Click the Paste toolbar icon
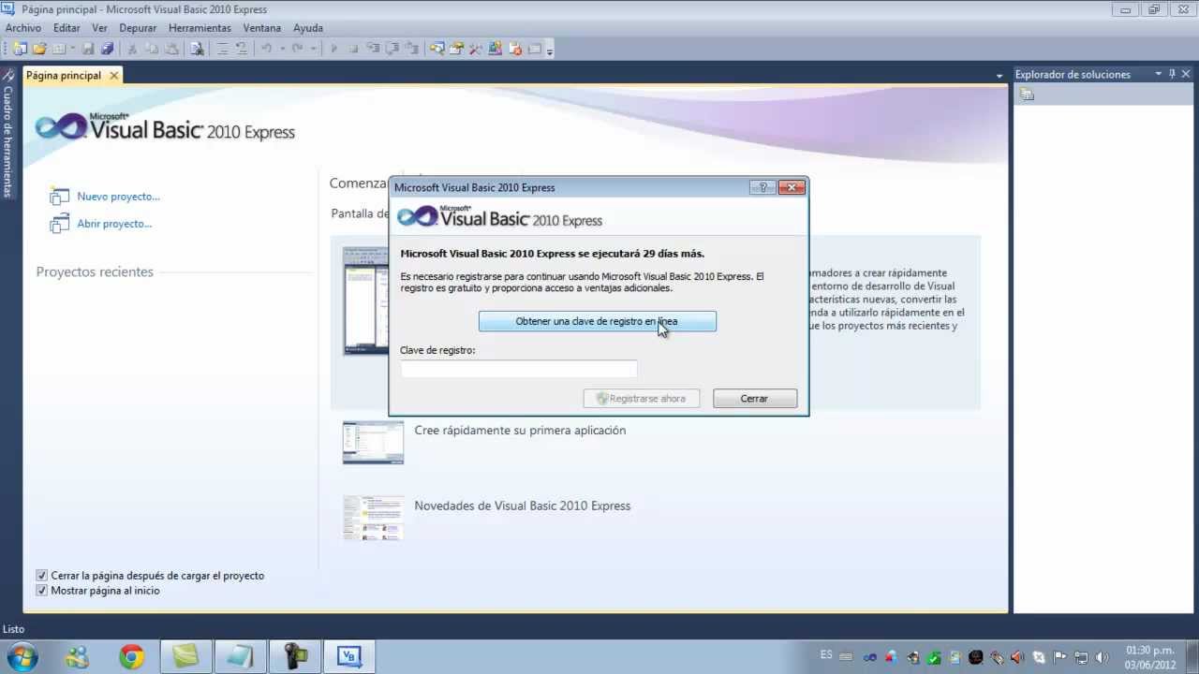This screenshot has height=674, width=1199. click(x=171, y=48)
